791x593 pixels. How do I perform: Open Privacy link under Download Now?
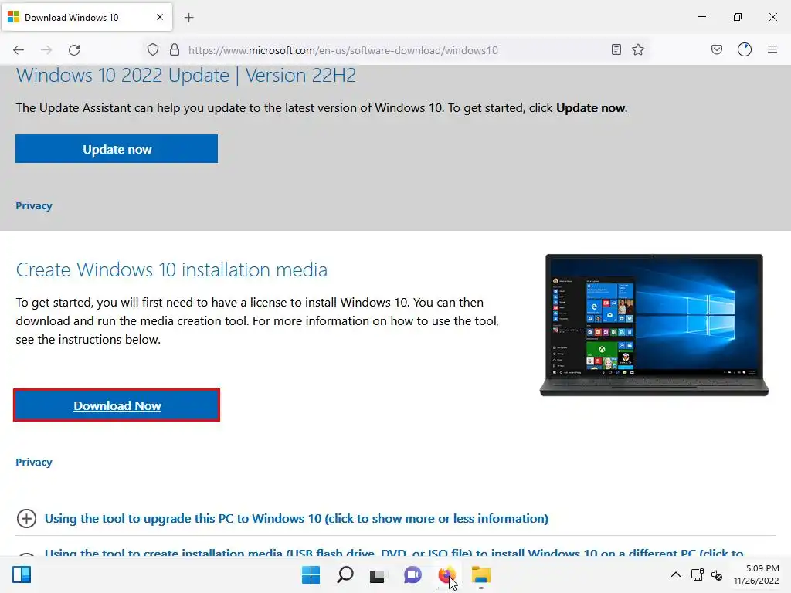[34, 462]
